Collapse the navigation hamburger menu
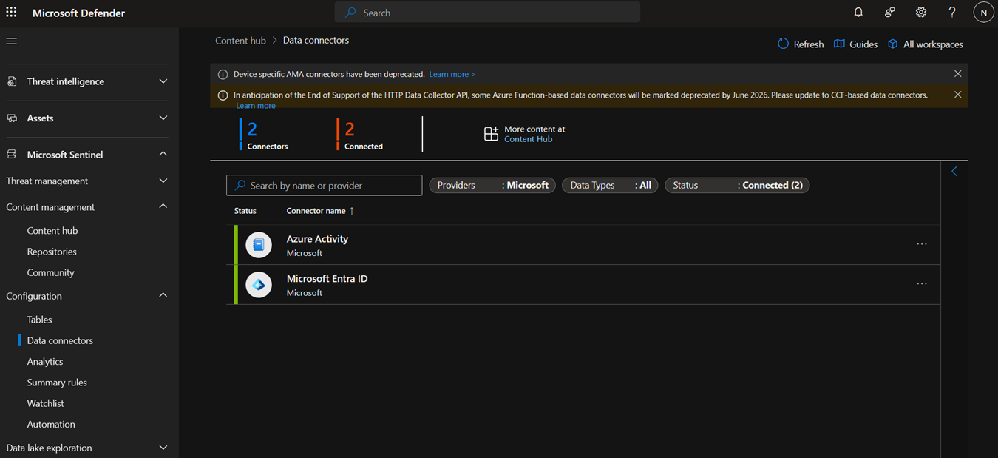 [12, 41]
